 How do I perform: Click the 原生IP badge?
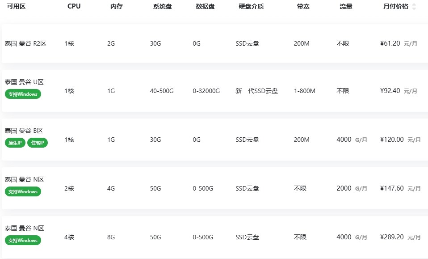pos(15,143)
